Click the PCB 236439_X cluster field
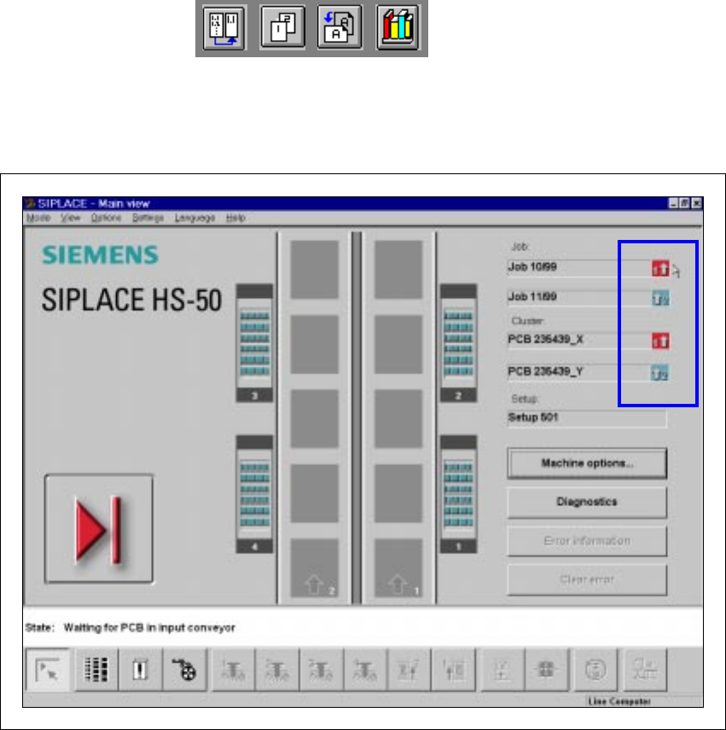726x730 pixels. click(x=579, y=340)
